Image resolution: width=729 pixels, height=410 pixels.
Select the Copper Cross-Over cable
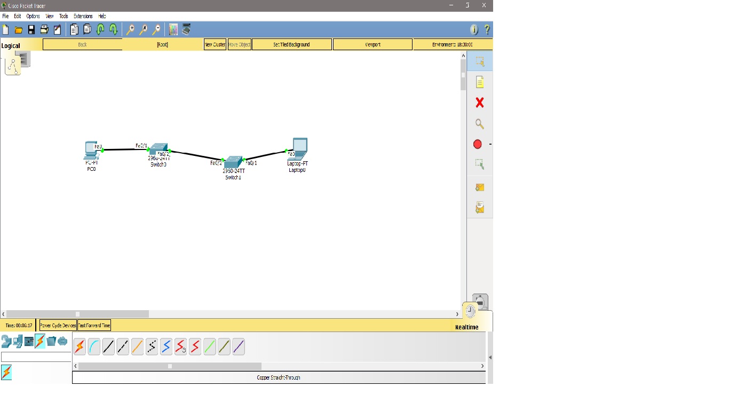tap(123, 346)
